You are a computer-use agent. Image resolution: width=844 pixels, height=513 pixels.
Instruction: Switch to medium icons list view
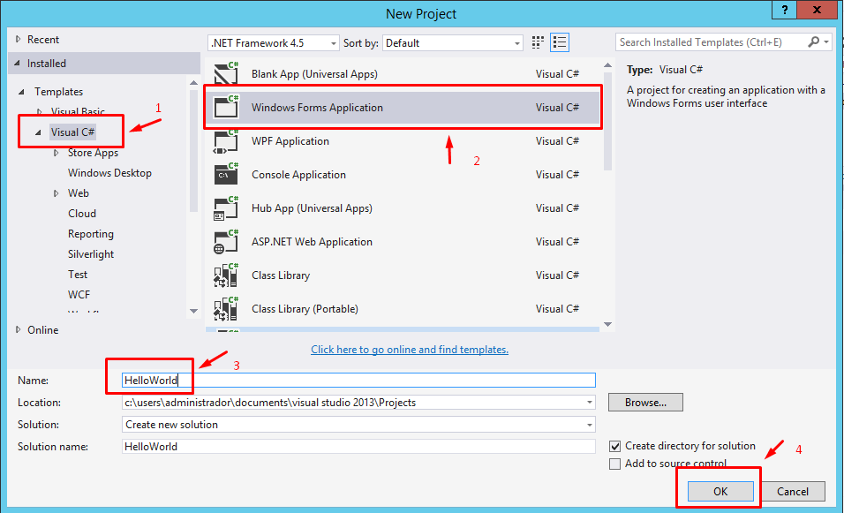point(560,42)
